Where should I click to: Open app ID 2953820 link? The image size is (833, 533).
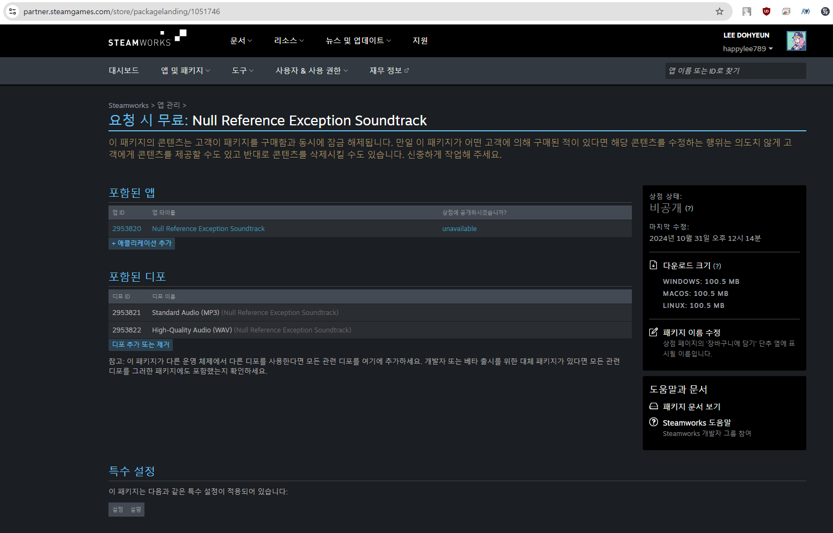pyautogui.click(x=126, y=229)
